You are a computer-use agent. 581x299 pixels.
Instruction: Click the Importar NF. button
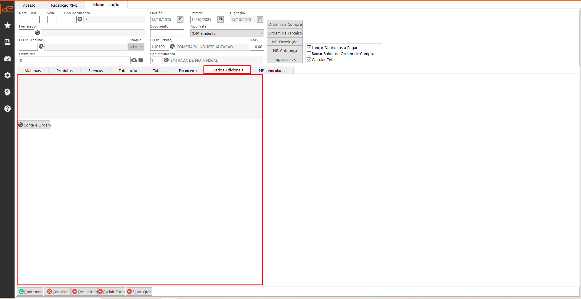pyautogui.click(x=285, y=59)
